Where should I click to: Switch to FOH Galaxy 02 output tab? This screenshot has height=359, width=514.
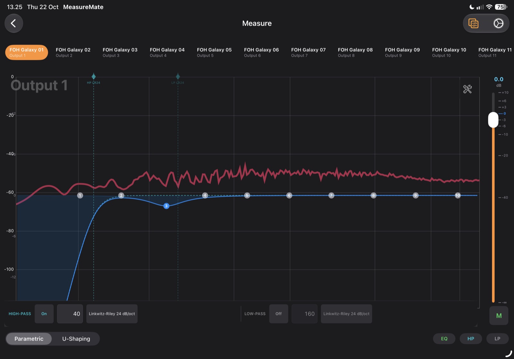[x=73, y=52]
